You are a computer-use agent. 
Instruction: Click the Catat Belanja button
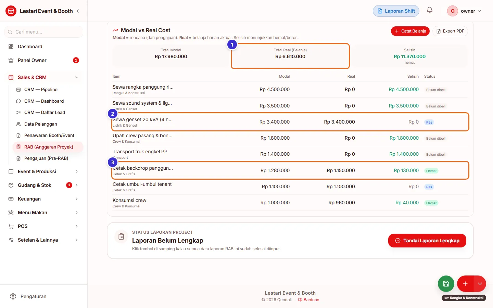(410, 31)
